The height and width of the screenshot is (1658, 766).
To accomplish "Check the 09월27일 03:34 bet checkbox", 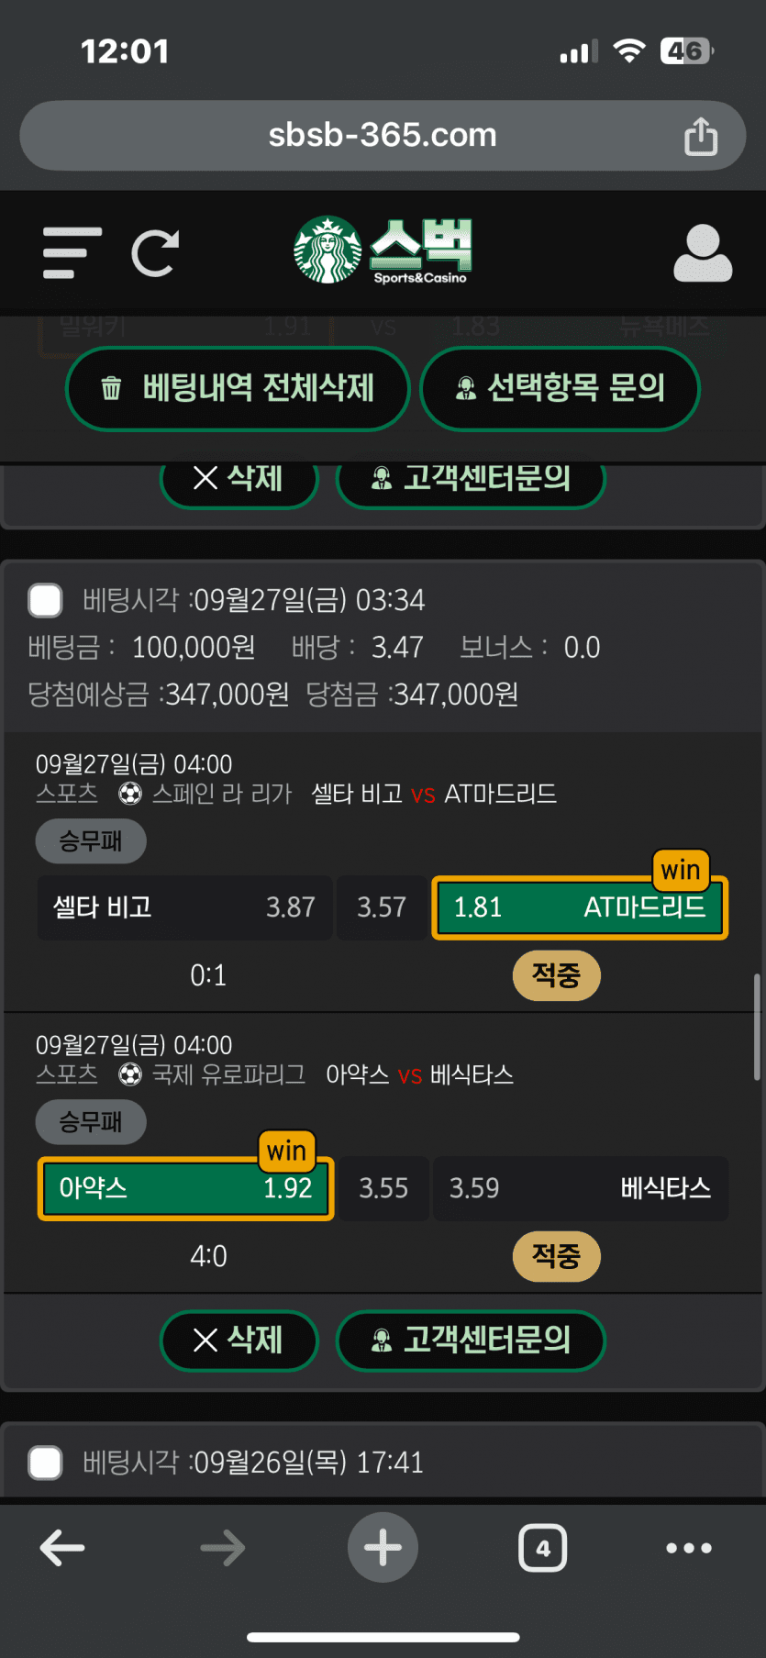I will [45, 600].
